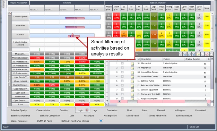Click the add note icon with green plus

[x=198, y=54]
